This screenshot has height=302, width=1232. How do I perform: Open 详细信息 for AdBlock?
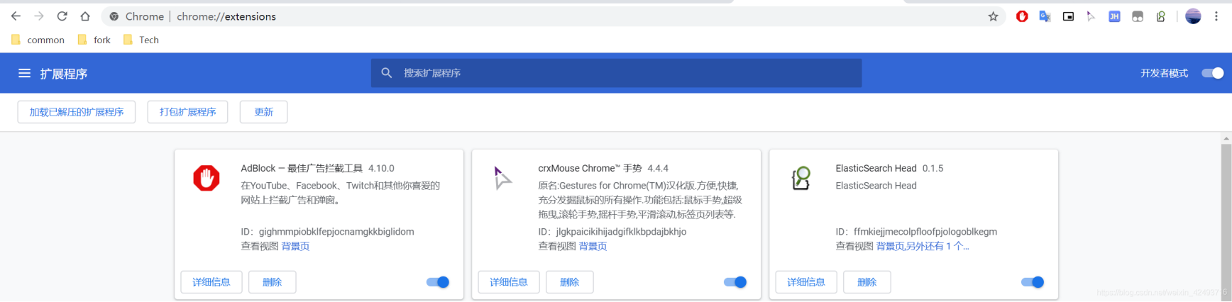tap(211, 282)
